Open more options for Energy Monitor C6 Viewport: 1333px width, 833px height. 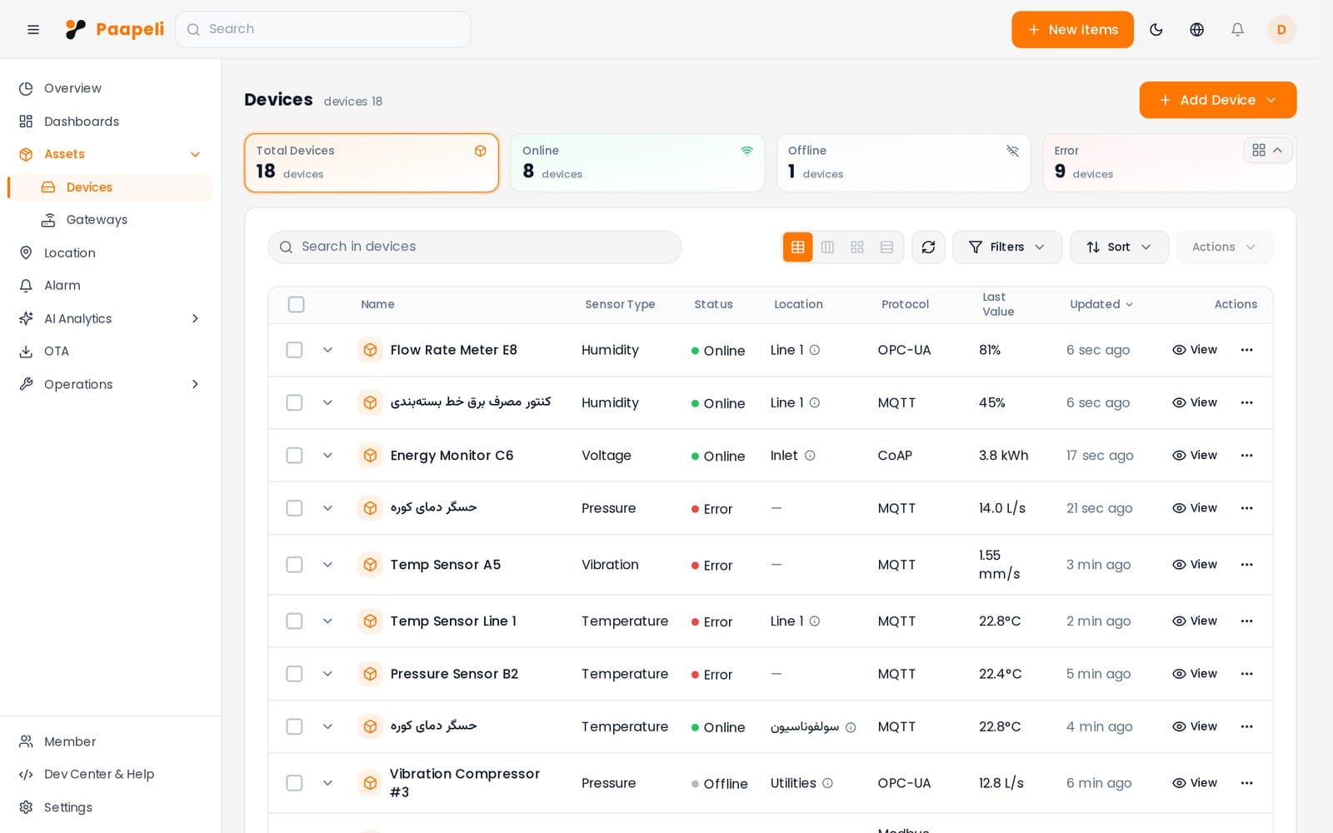click(x=1246, y=455)
